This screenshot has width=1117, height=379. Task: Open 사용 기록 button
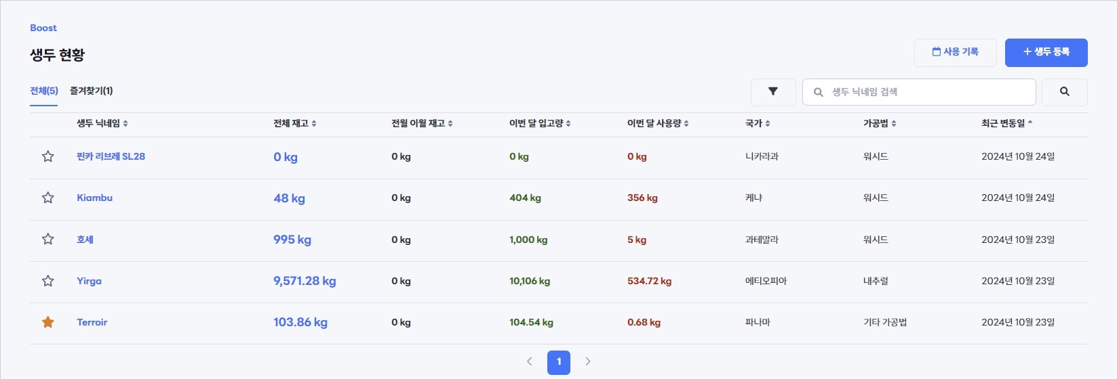(x=955, y=52)
